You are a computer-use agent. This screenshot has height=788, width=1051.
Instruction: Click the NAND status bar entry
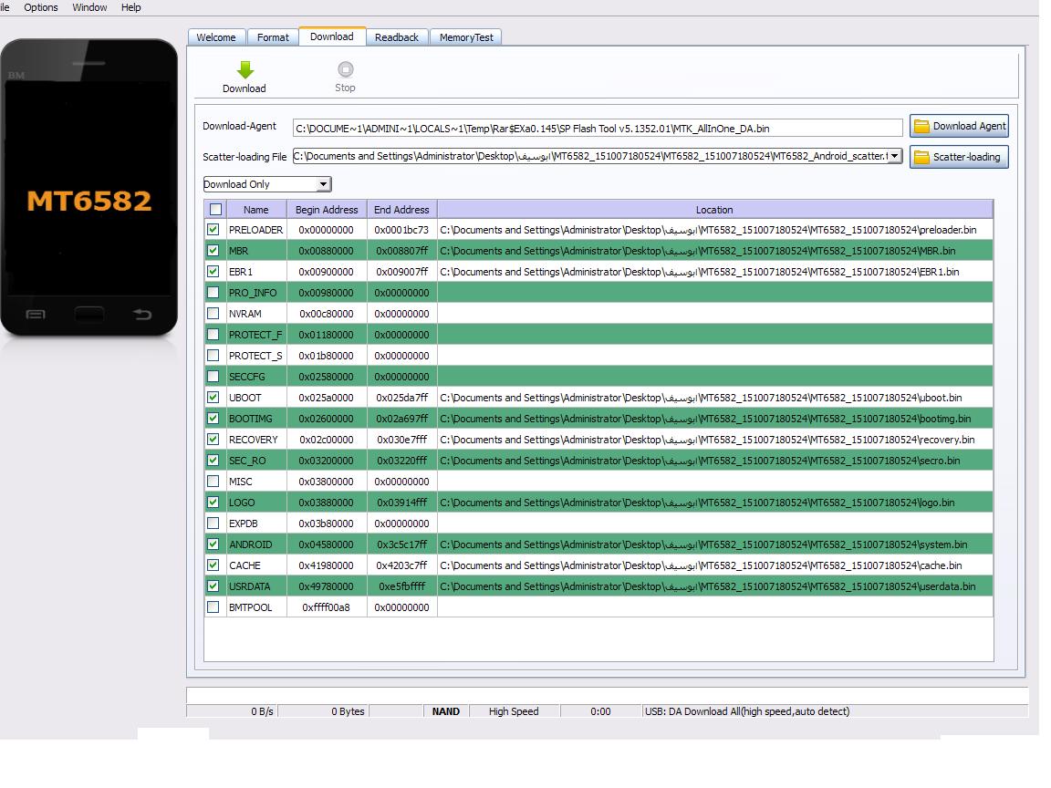(x=446, y=711)
